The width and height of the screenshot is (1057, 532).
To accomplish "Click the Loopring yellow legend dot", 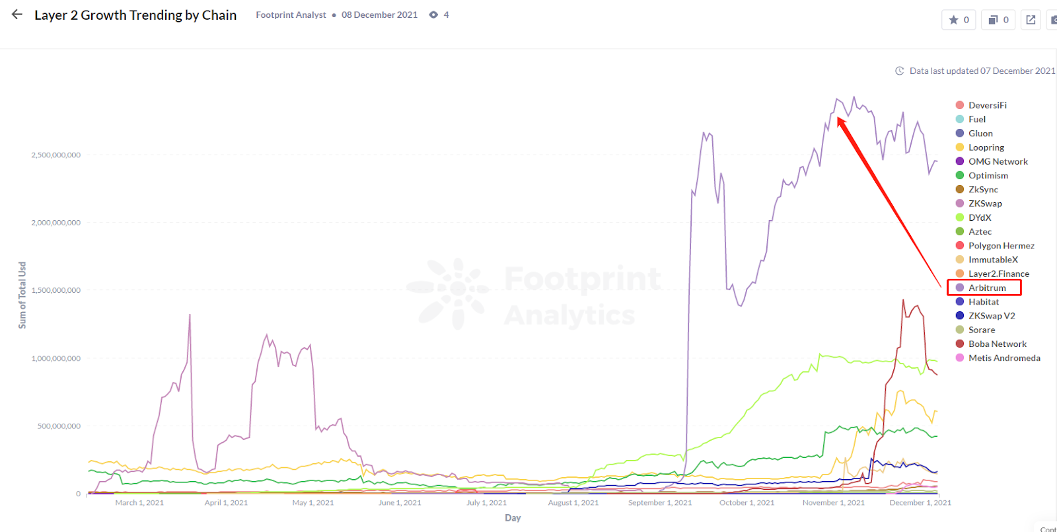I will [960, 147].
